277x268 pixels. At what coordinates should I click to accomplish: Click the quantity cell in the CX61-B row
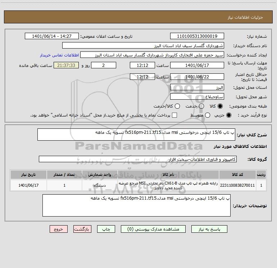point(64,185)
